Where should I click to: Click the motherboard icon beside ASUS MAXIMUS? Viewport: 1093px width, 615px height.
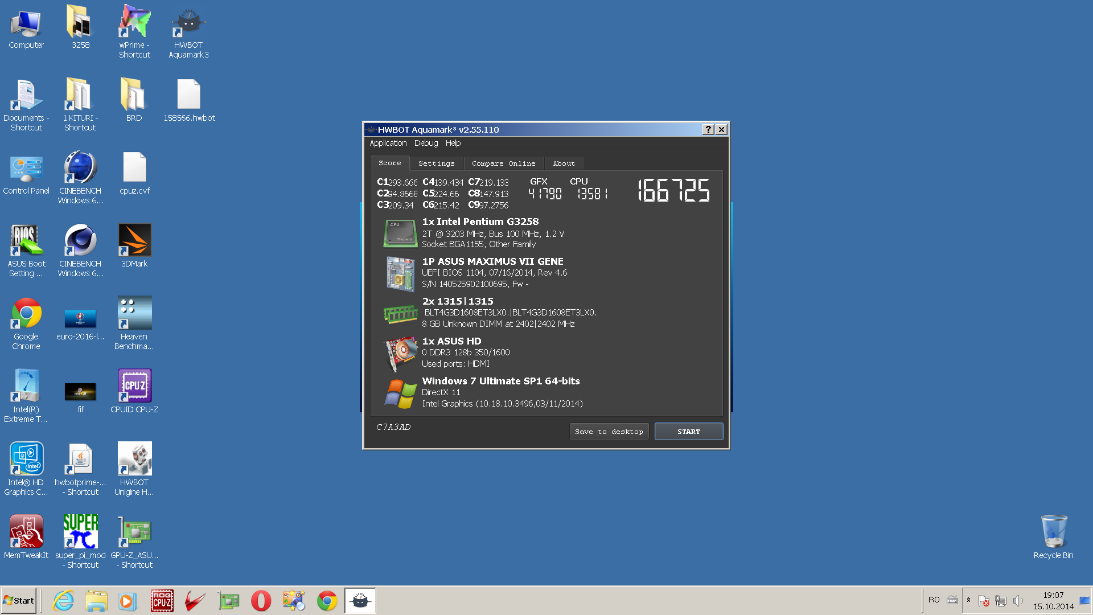(400, 273)
